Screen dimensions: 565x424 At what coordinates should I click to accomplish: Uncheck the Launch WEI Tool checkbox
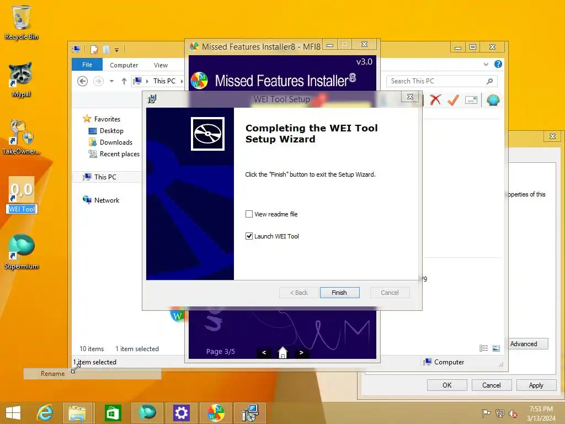pyautogui.click(x=249, y=236)
